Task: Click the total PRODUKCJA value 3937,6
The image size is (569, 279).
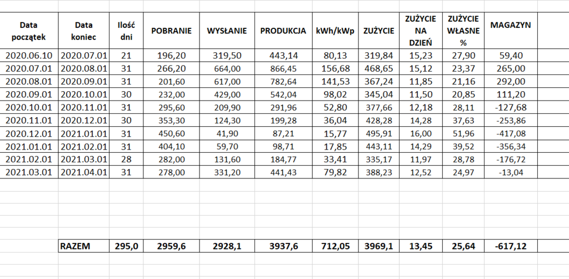Action: (283, 246)
